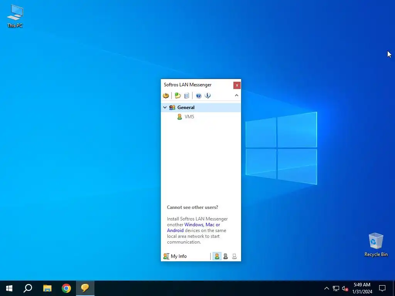Open taskbar Search magnifier
This screenshot has height=296, width=395.
[28, 288]
